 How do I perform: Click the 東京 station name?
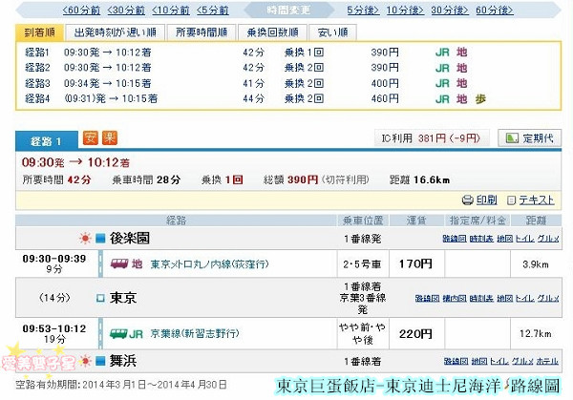pyautogui.click(x=123, y=298)
